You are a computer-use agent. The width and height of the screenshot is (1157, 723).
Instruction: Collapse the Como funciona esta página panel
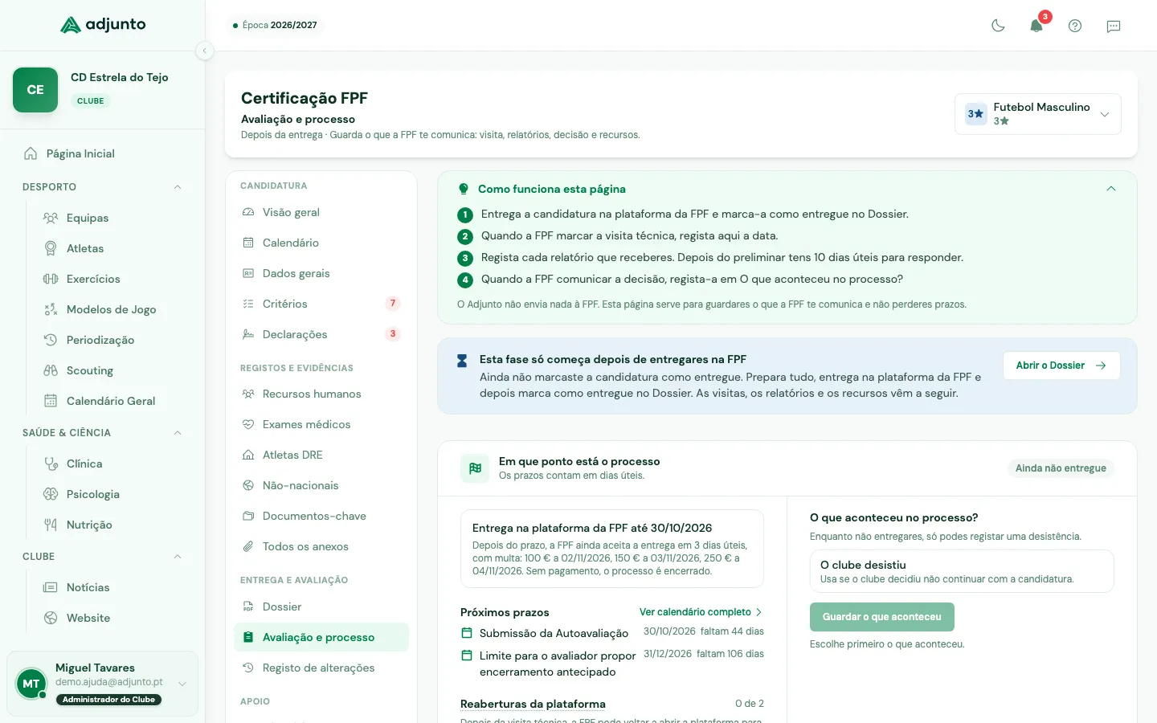[x=1111, y=189]
